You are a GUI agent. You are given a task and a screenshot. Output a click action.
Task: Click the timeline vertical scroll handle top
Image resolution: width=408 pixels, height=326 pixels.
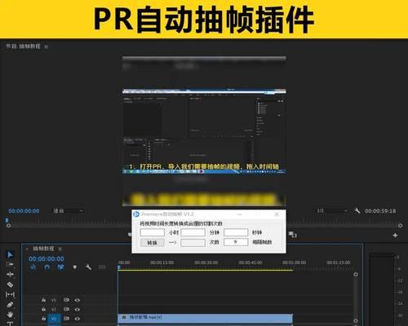click(x=356, y=275)
